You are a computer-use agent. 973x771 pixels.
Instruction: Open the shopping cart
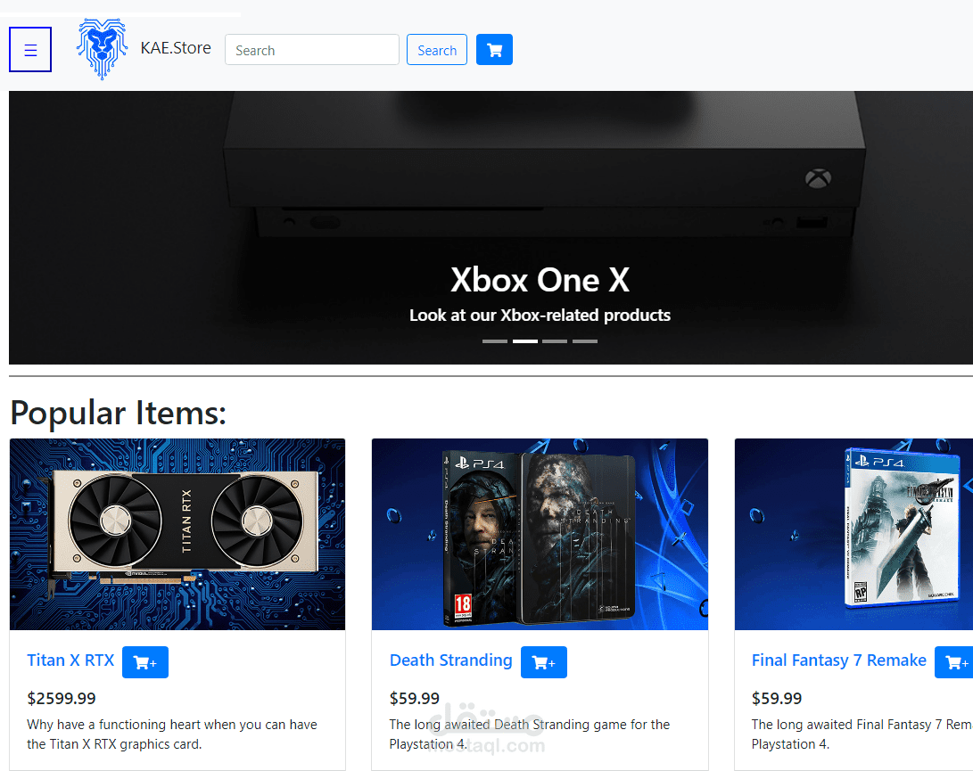coord(494,50)
